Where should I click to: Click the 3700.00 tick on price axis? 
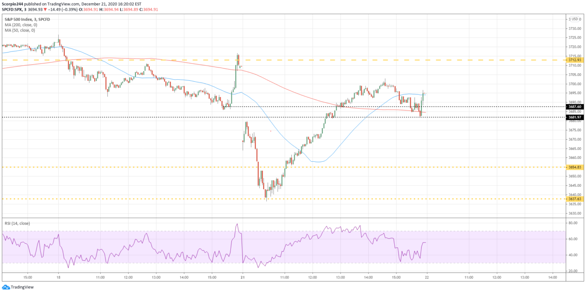click(x=574, y=84)
